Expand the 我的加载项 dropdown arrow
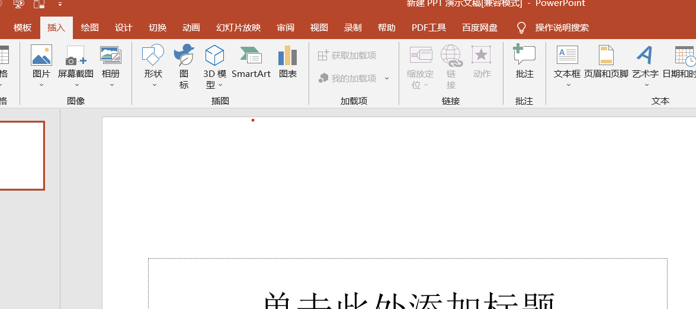 tap(387, 79)
